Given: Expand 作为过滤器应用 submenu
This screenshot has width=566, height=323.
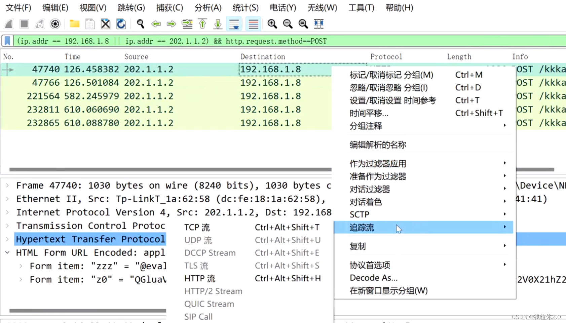Looking at the screenshot, I should pos(424,164).
